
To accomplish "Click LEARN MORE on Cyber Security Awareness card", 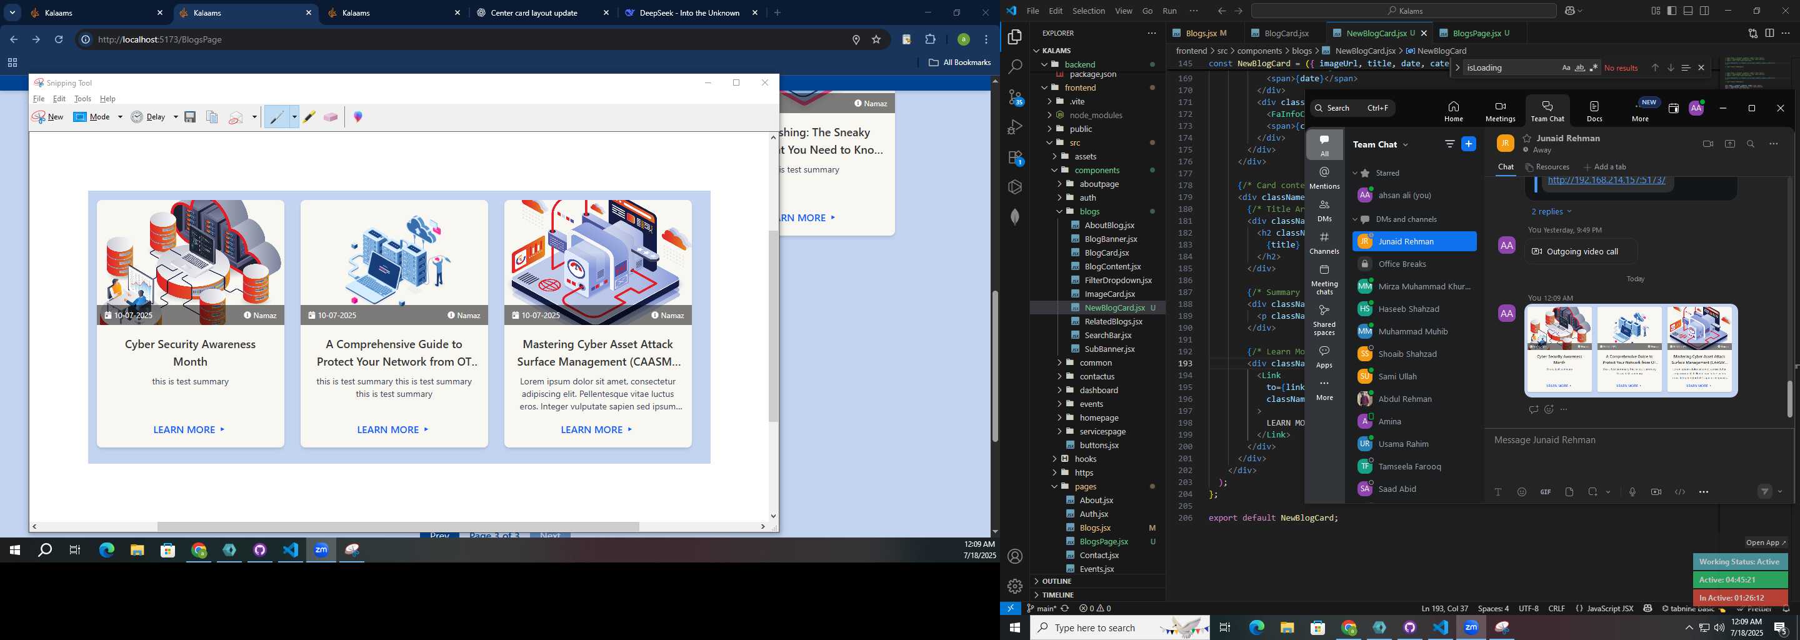I will [189, 430].
